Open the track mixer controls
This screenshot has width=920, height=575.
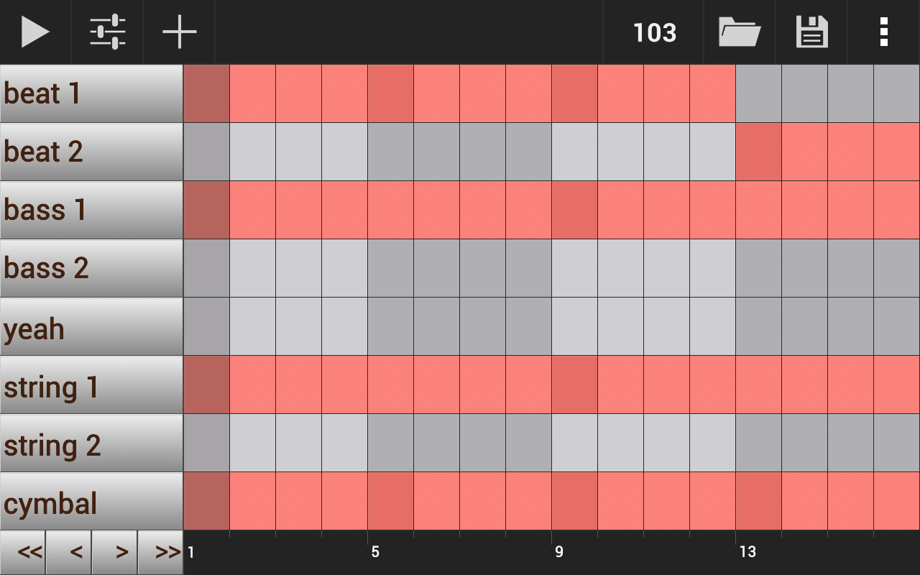click(x=107, y=32)
